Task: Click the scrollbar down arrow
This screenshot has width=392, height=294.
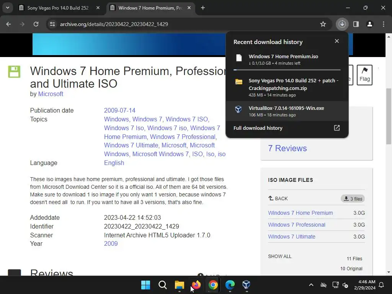Action: point(389,272)
